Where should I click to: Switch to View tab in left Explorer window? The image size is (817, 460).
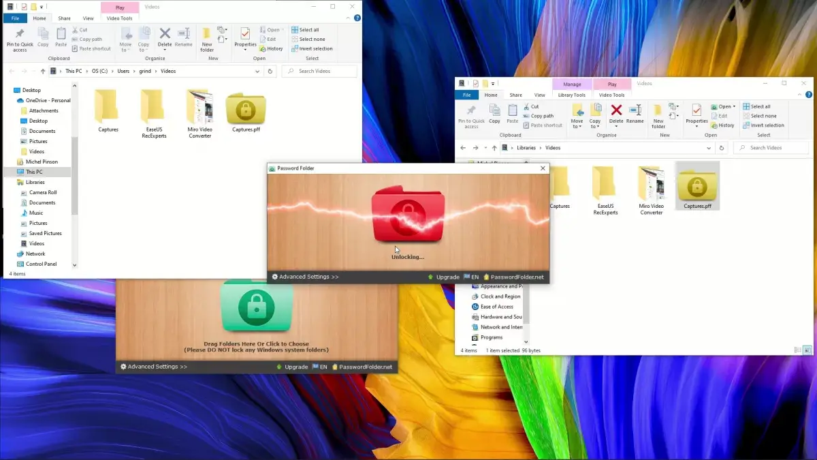click(x=88, y=18)
